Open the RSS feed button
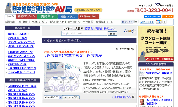 pyautogui.click(x=168, y=16)
